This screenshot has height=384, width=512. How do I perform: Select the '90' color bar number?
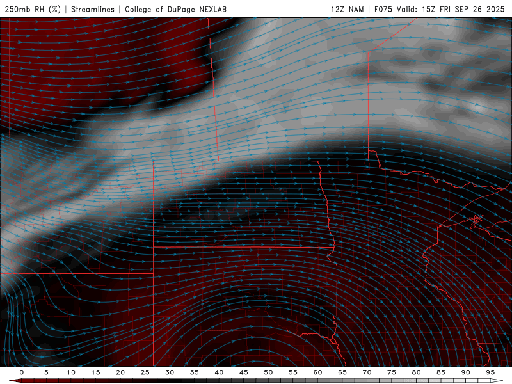465,372
